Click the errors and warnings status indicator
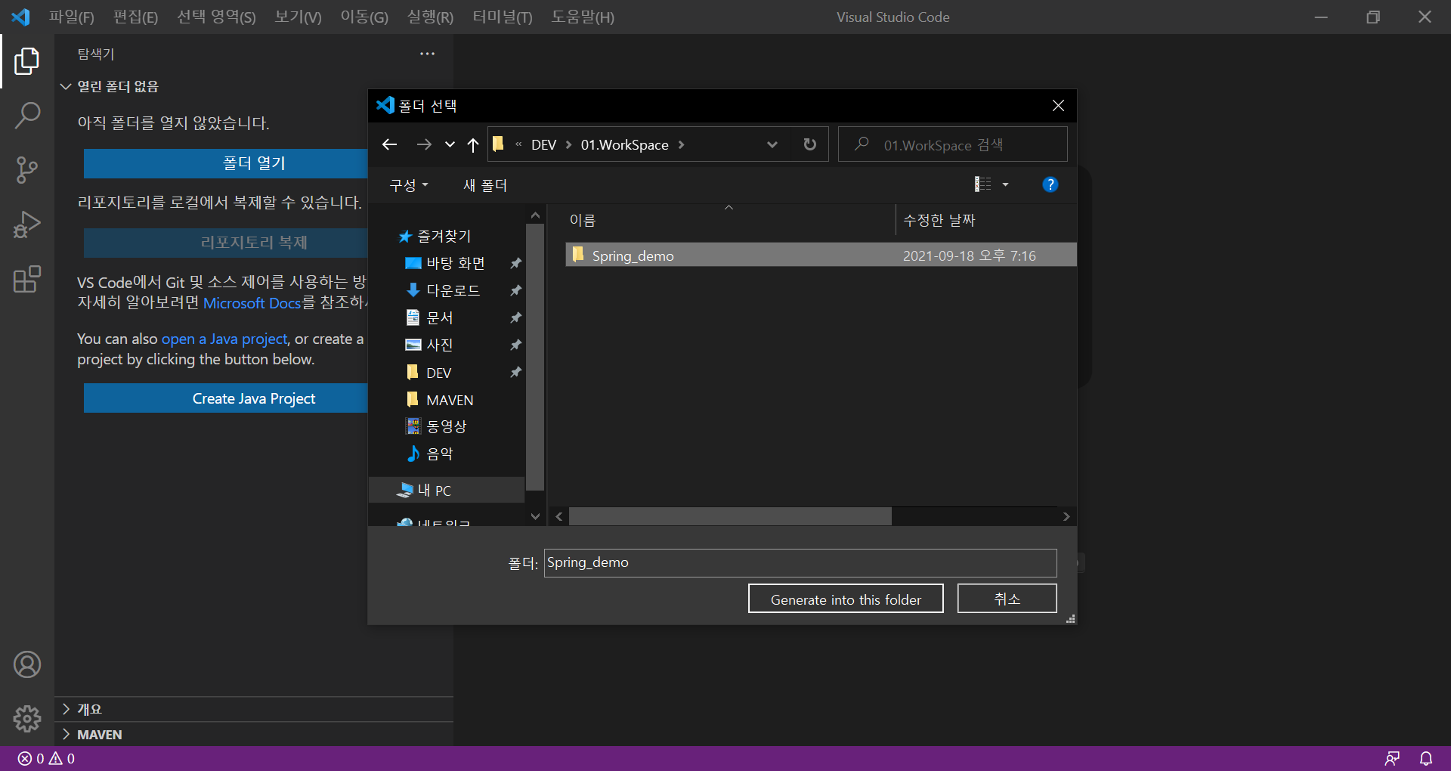Viewport: 1451px width, 771px height. coord(46,758)
